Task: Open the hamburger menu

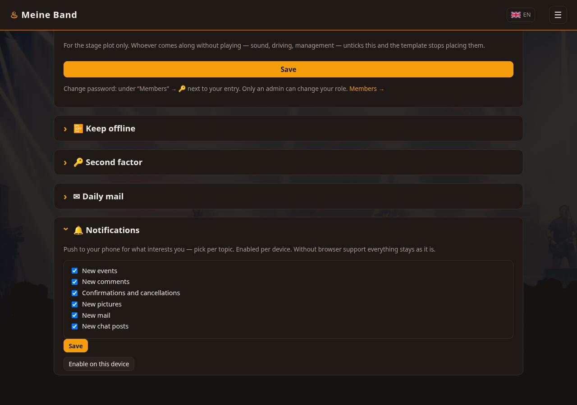Action: pyautogui.click(x=558, y=15)
